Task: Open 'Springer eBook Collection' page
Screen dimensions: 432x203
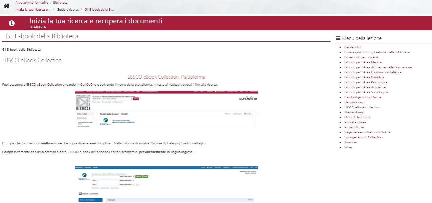Action: [x=364, y=137]
